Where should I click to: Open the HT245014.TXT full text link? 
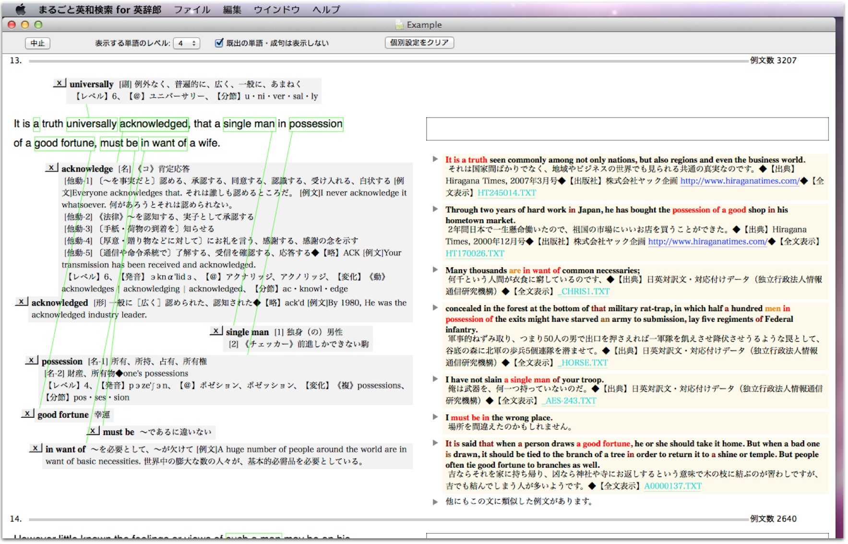click(x=506, y=193)
